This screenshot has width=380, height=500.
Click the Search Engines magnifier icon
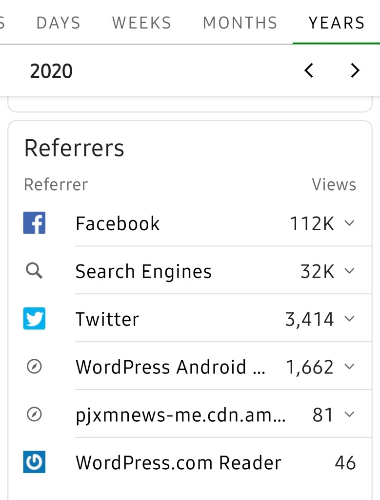point(34,271)
